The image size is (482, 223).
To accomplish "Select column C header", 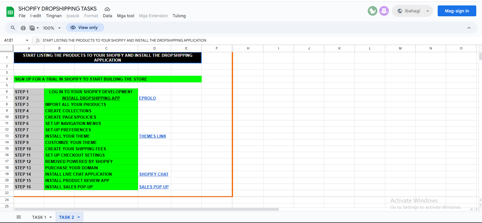I will 106,48.
